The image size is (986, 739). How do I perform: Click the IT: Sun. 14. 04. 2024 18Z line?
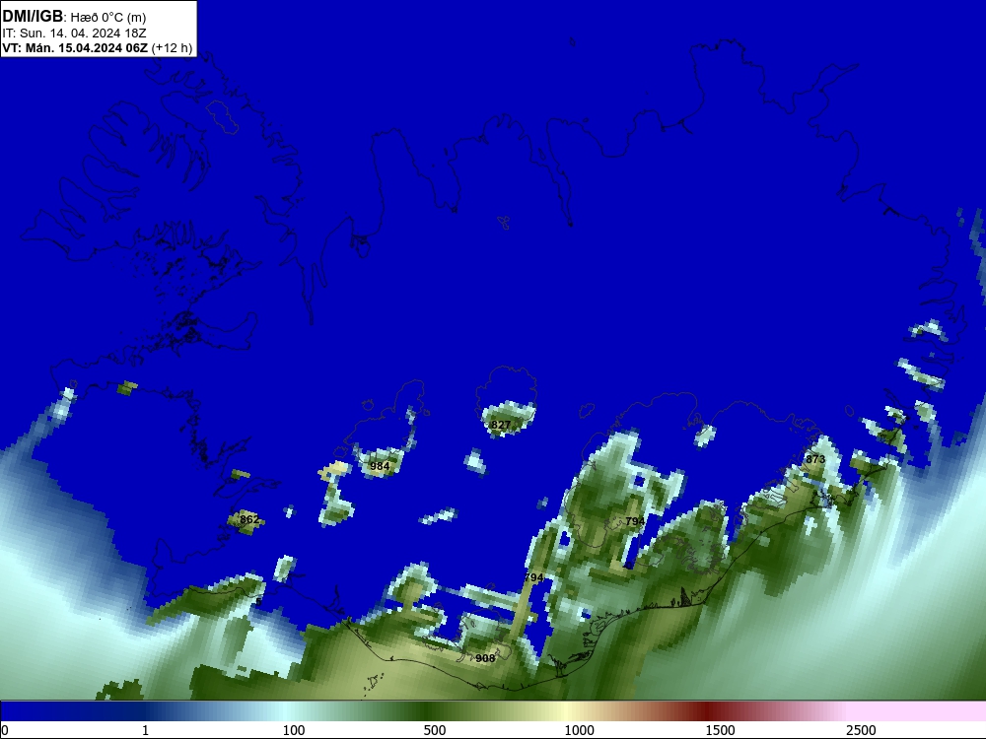point(74,34)
